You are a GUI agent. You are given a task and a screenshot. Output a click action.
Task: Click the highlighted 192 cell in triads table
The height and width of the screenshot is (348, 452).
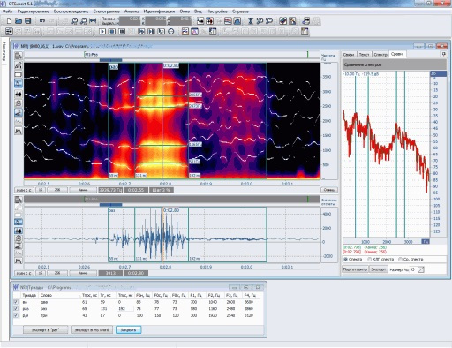(125, 308)
